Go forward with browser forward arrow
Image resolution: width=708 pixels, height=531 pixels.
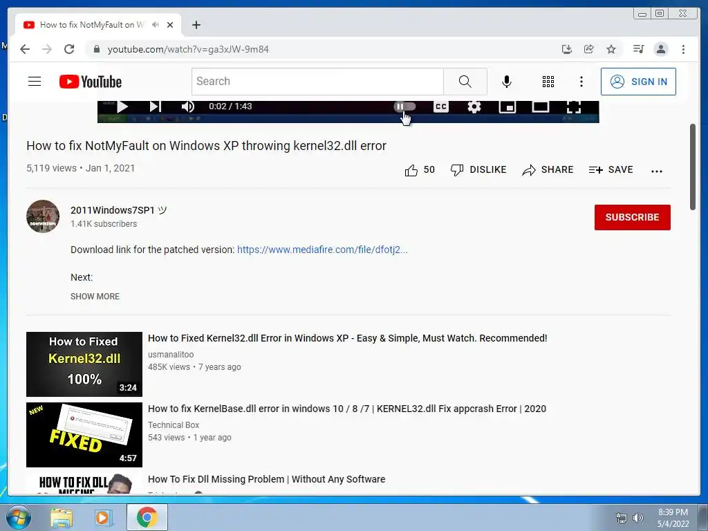coord(47,49)
